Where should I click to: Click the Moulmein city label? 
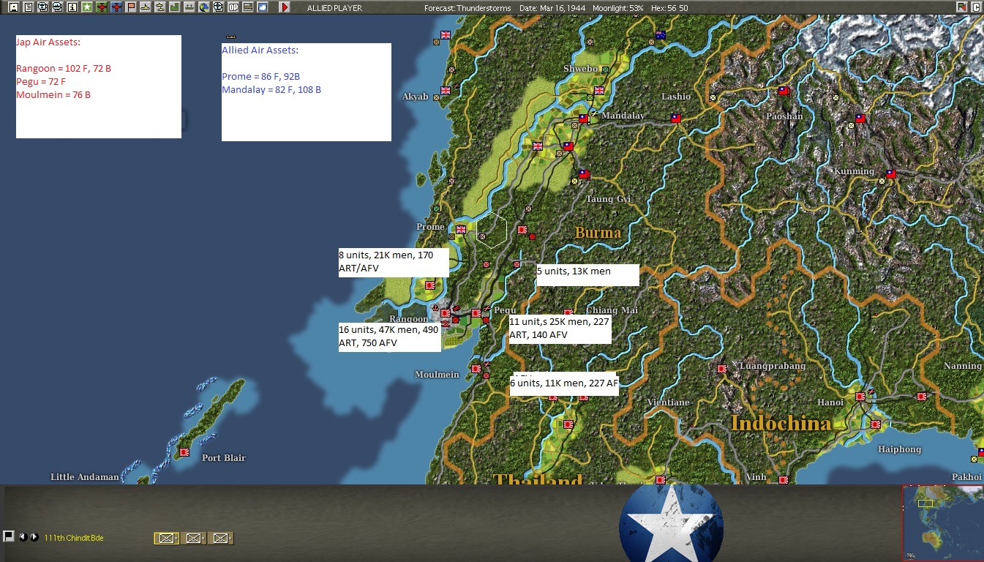point(437,375)
